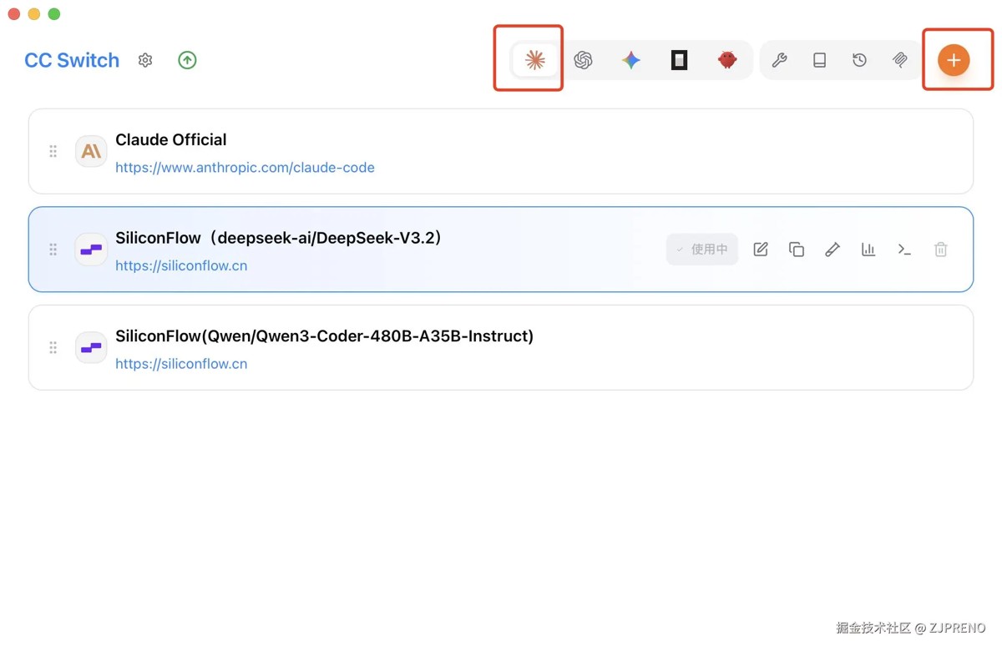Image resolution: width=1002 pixels, height=651 pixels.
Task: Click the 使用中 button on DeepSeek-V3.2 provider
Action: [x=702, y=250]
